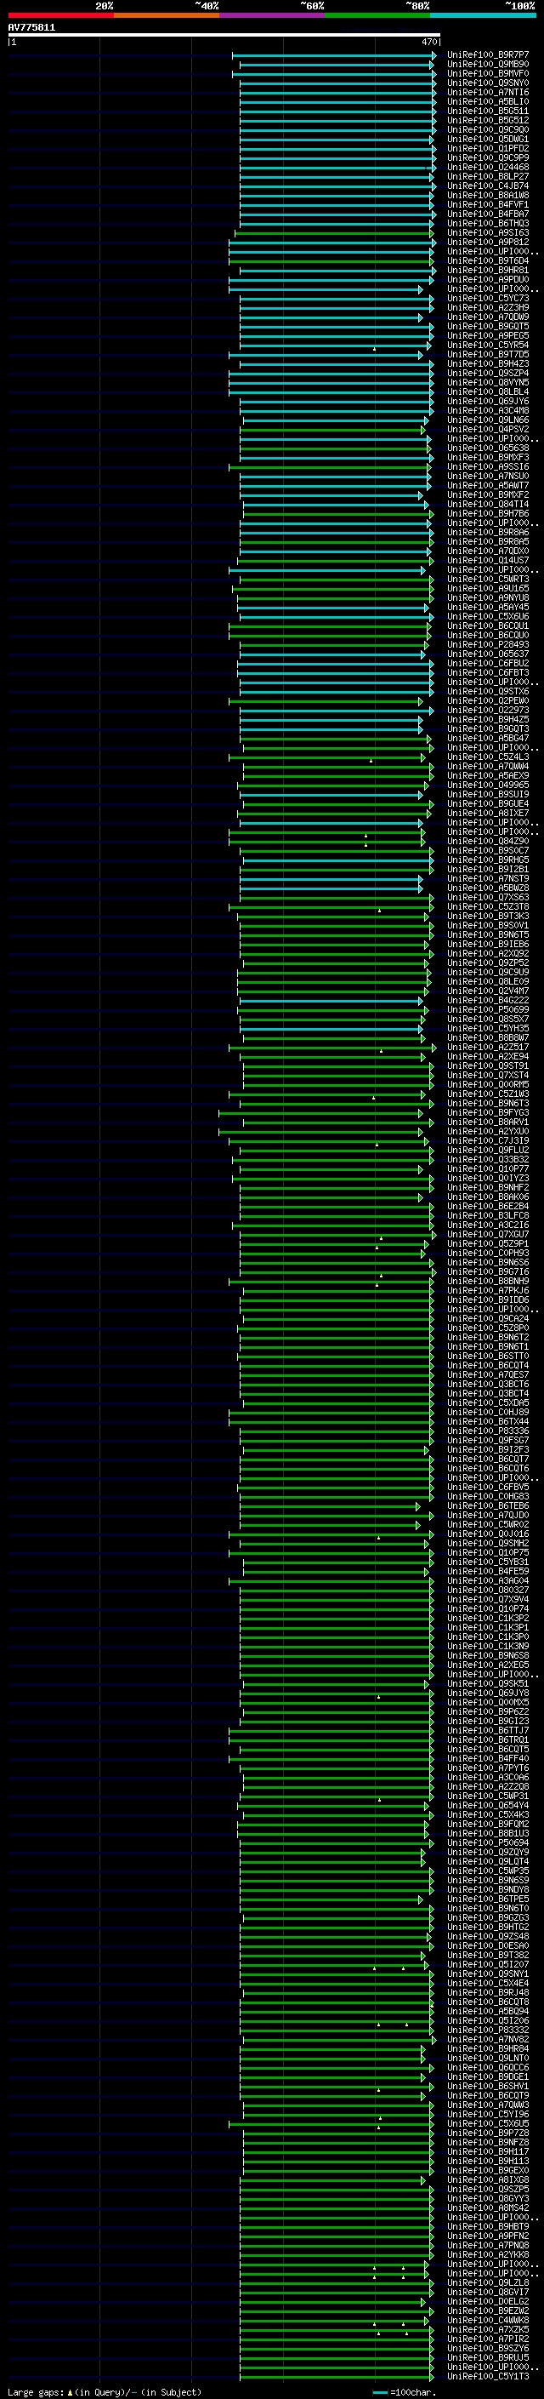Open hit UniRef100_A2Z3H9
The height and width of the screenshot is (2399, 544).
click(487, 307)
